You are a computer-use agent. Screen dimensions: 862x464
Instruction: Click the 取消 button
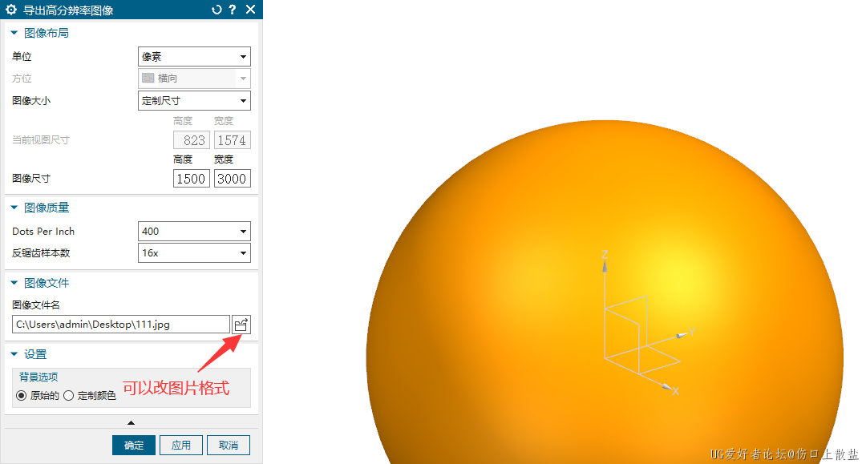229,446
